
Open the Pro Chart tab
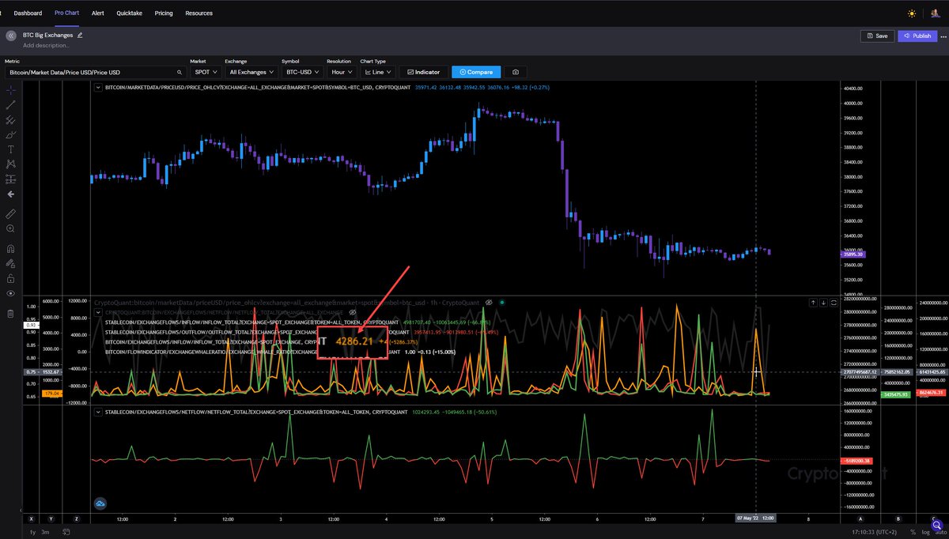point(67,13)
